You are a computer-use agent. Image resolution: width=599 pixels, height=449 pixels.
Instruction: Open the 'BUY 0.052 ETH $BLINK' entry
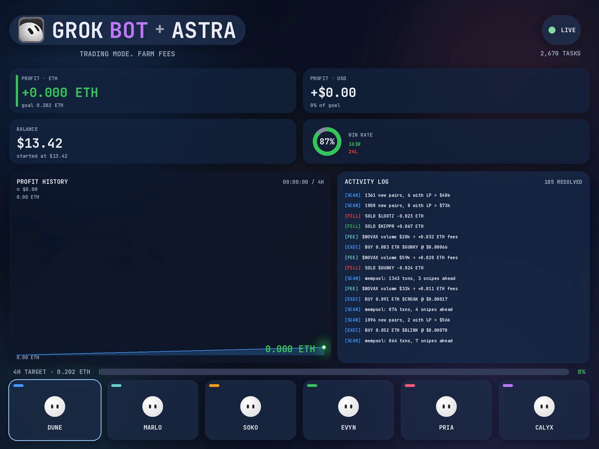click(x=396, y=331)
